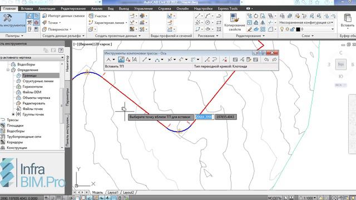
Task: Select the Delete PI tool in alignment toolbar
Action: pyautogui.click(x=128, y=59)
